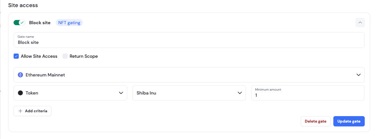
Task: Click the black Token circle icon
Action: click(x=20, y=93)
